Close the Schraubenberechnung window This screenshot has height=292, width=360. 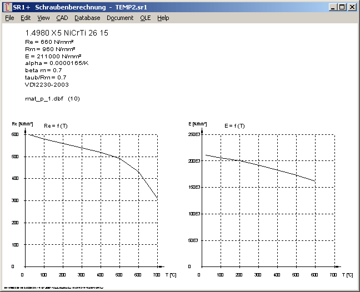[x=352, y=7]
